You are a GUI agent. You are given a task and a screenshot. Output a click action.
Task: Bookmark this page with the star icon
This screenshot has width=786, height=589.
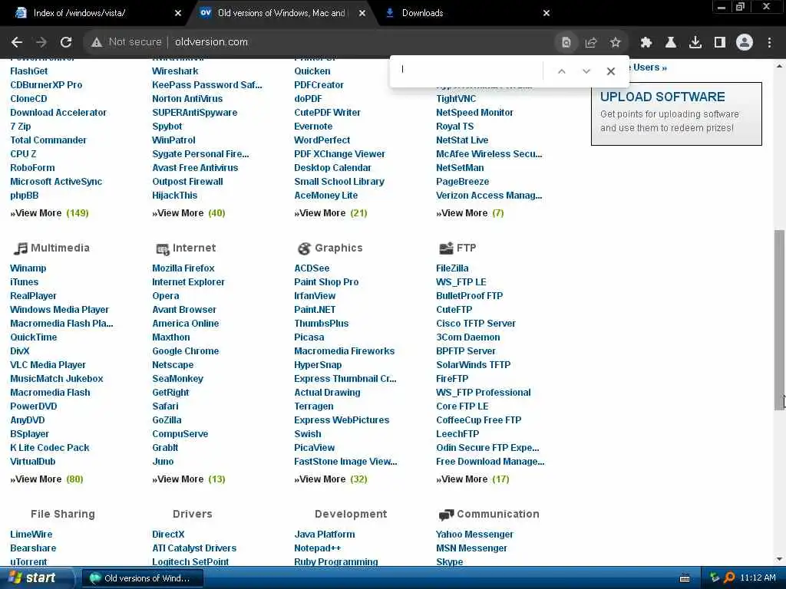pos(615,43)
